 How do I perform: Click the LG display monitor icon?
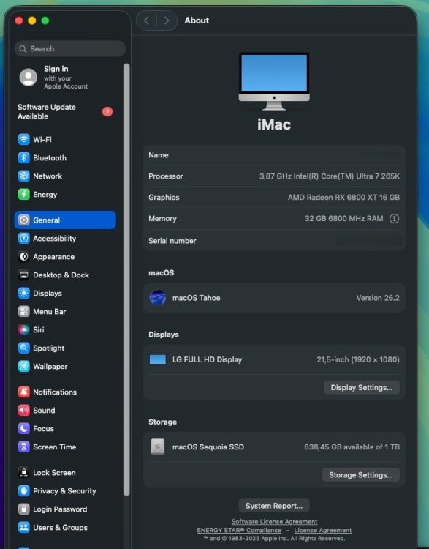click(x=158, y=359)
